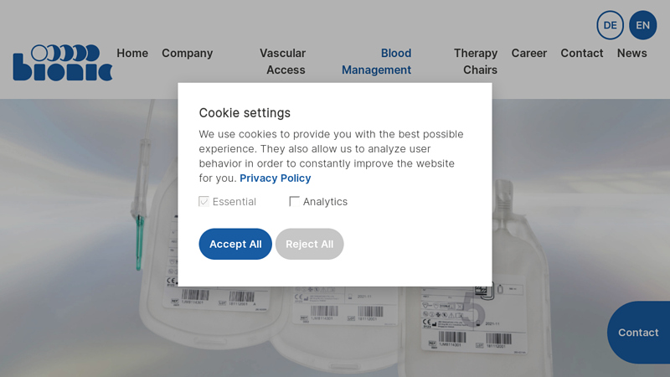Open the Privacy Policy link
This screenshot has width=670, height=377.
(275, 178)
